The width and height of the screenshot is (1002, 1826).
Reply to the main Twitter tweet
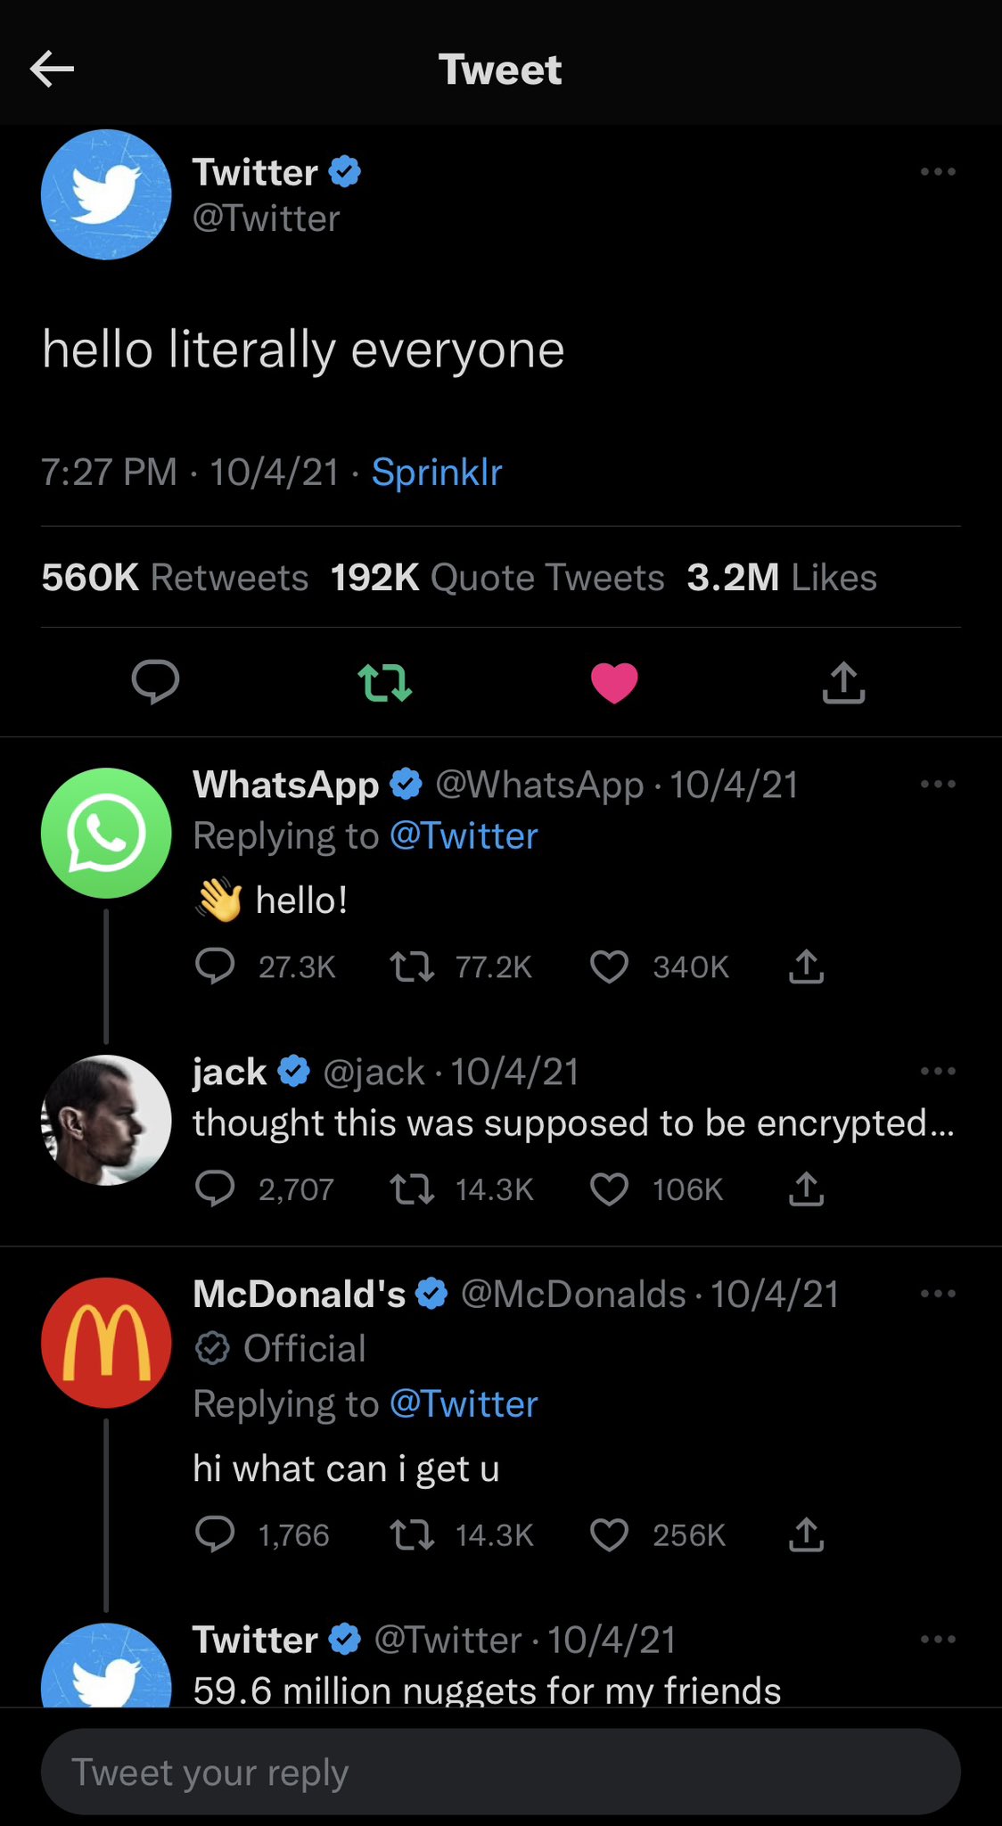155,683
